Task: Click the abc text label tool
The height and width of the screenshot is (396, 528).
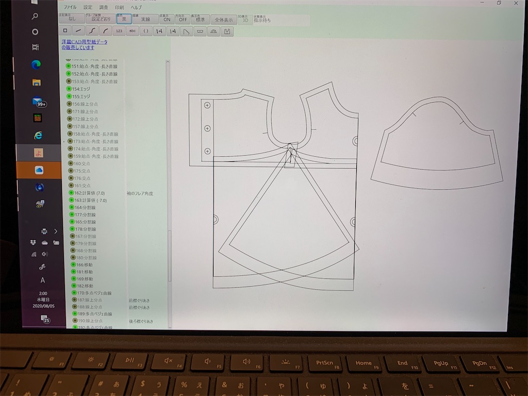Action: pos(133,31)
